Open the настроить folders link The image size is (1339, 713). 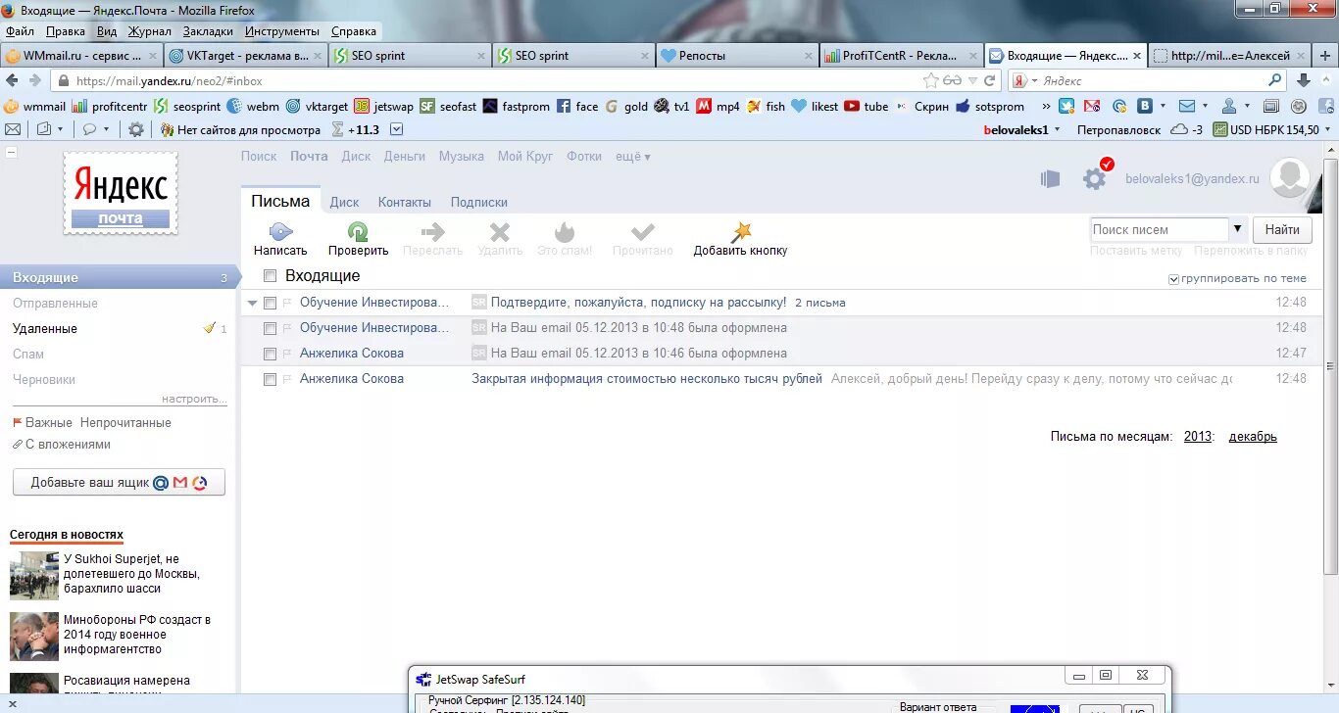tap(194, 399)
